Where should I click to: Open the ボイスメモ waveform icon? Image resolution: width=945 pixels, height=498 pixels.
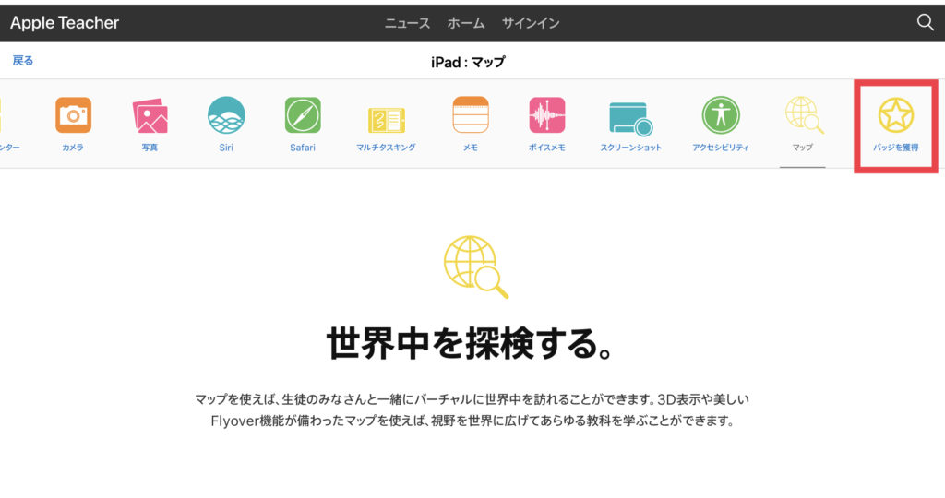coord(547,116)
